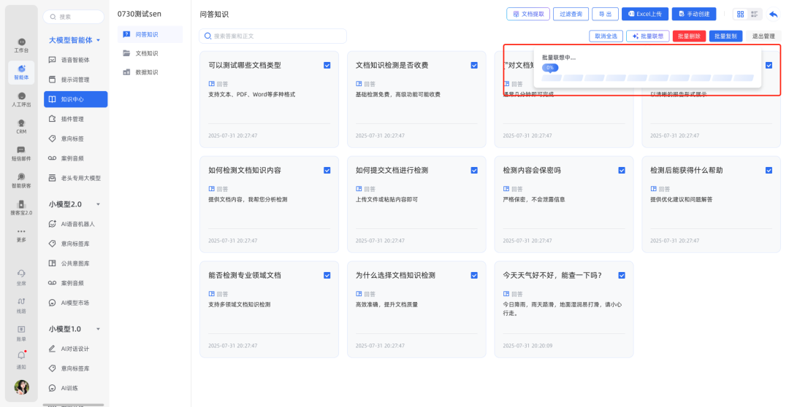
Task: Open 工作台 in the left rail
Action: pos(21,44)
